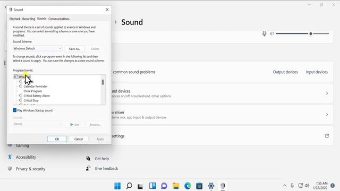
Task: Open Chat from taskbar
Action: click(164, 186)
